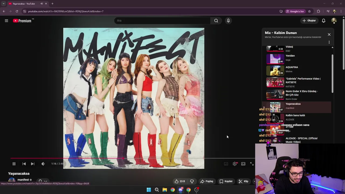Click the AQUAFINA yellow thumbnail
Image resolution: width=345 pixels, height=194 pixels.
[275, 70]
